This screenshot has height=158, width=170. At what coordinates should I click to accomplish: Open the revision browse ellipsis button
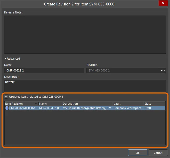coord(163,70)
